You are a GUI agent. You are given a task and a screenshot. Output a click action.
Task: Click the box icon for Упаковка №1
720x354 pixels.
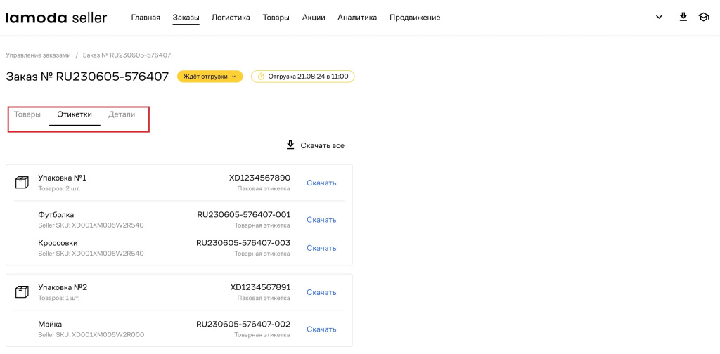22,183
